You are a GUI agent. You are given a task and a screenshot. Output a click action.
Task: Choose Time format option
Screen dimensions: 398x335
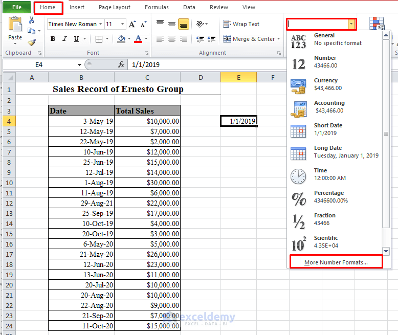[x=335, y=175]
